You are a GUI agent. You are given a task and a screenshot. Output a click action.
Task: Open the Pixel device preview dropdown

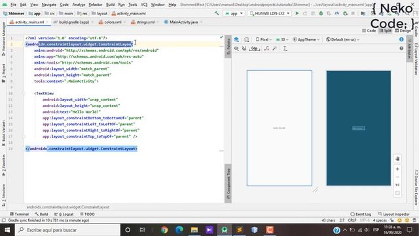point(264,39)
